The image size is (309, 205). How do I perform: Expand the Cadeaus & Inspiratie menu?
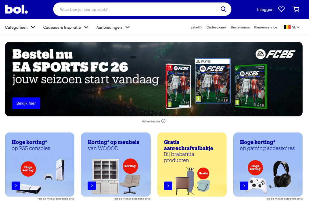point(66,27)
